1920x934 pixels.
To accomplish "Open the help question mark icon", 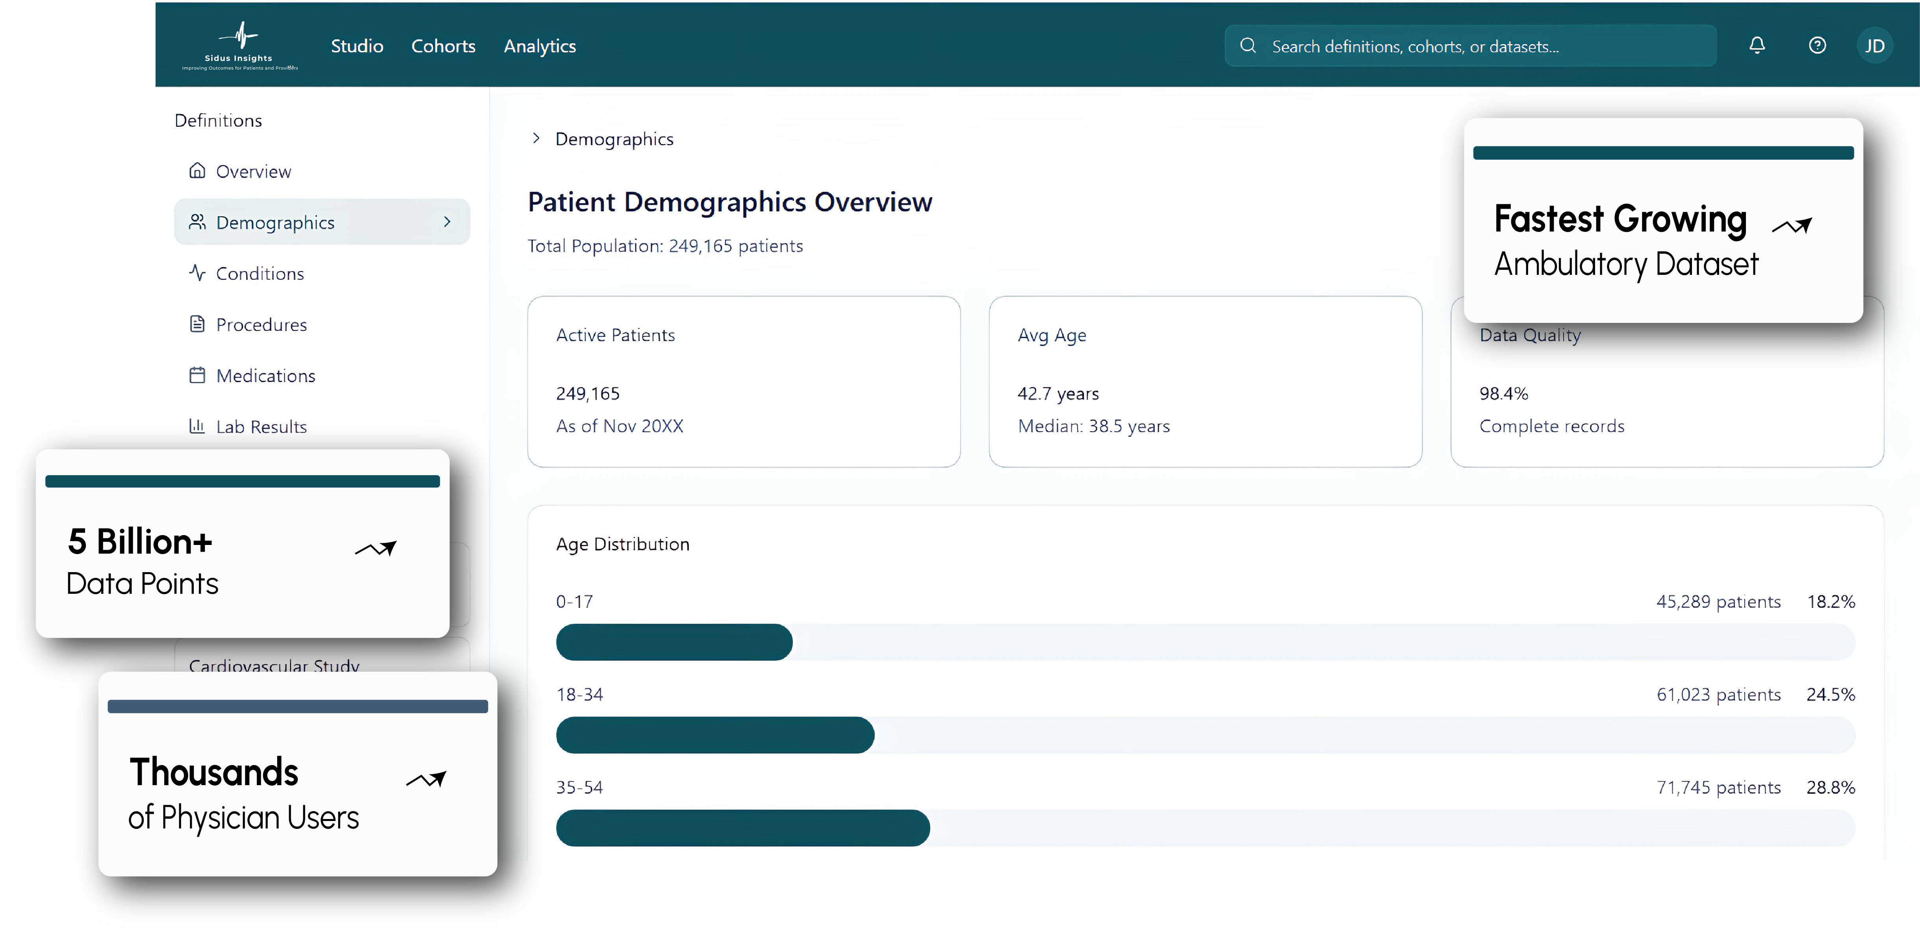I will 1817,45.
